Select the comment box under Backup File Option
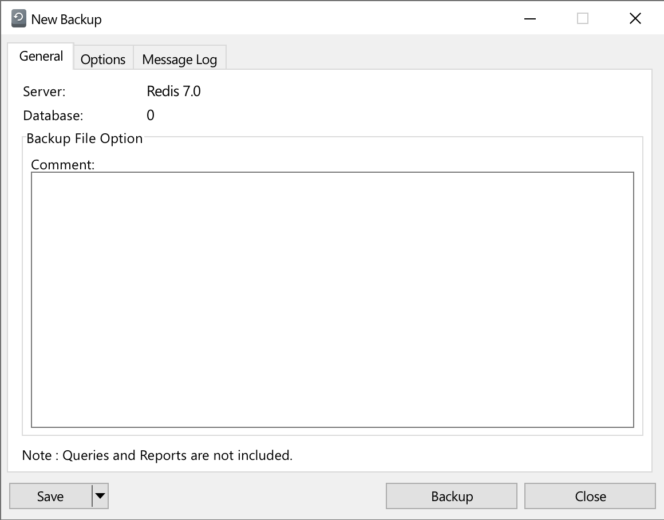This screenshot has width=664, height=520. (332, 297)
